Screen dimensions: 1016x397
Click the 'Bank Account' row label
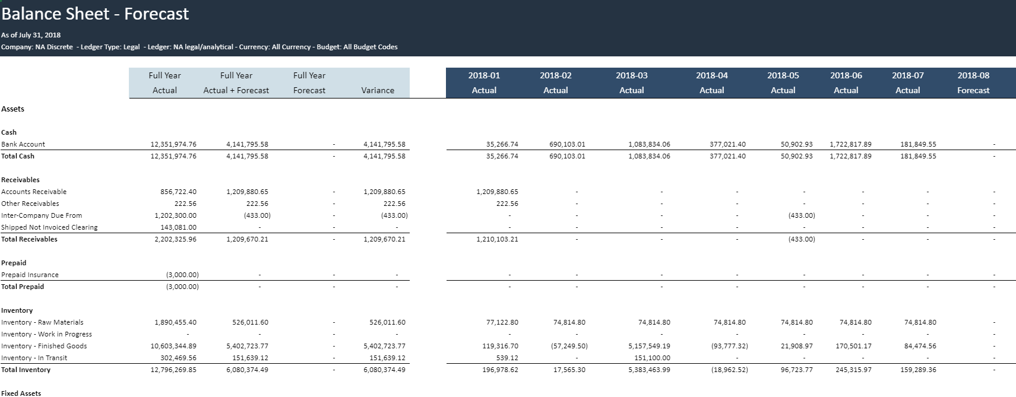pos(23,144)
